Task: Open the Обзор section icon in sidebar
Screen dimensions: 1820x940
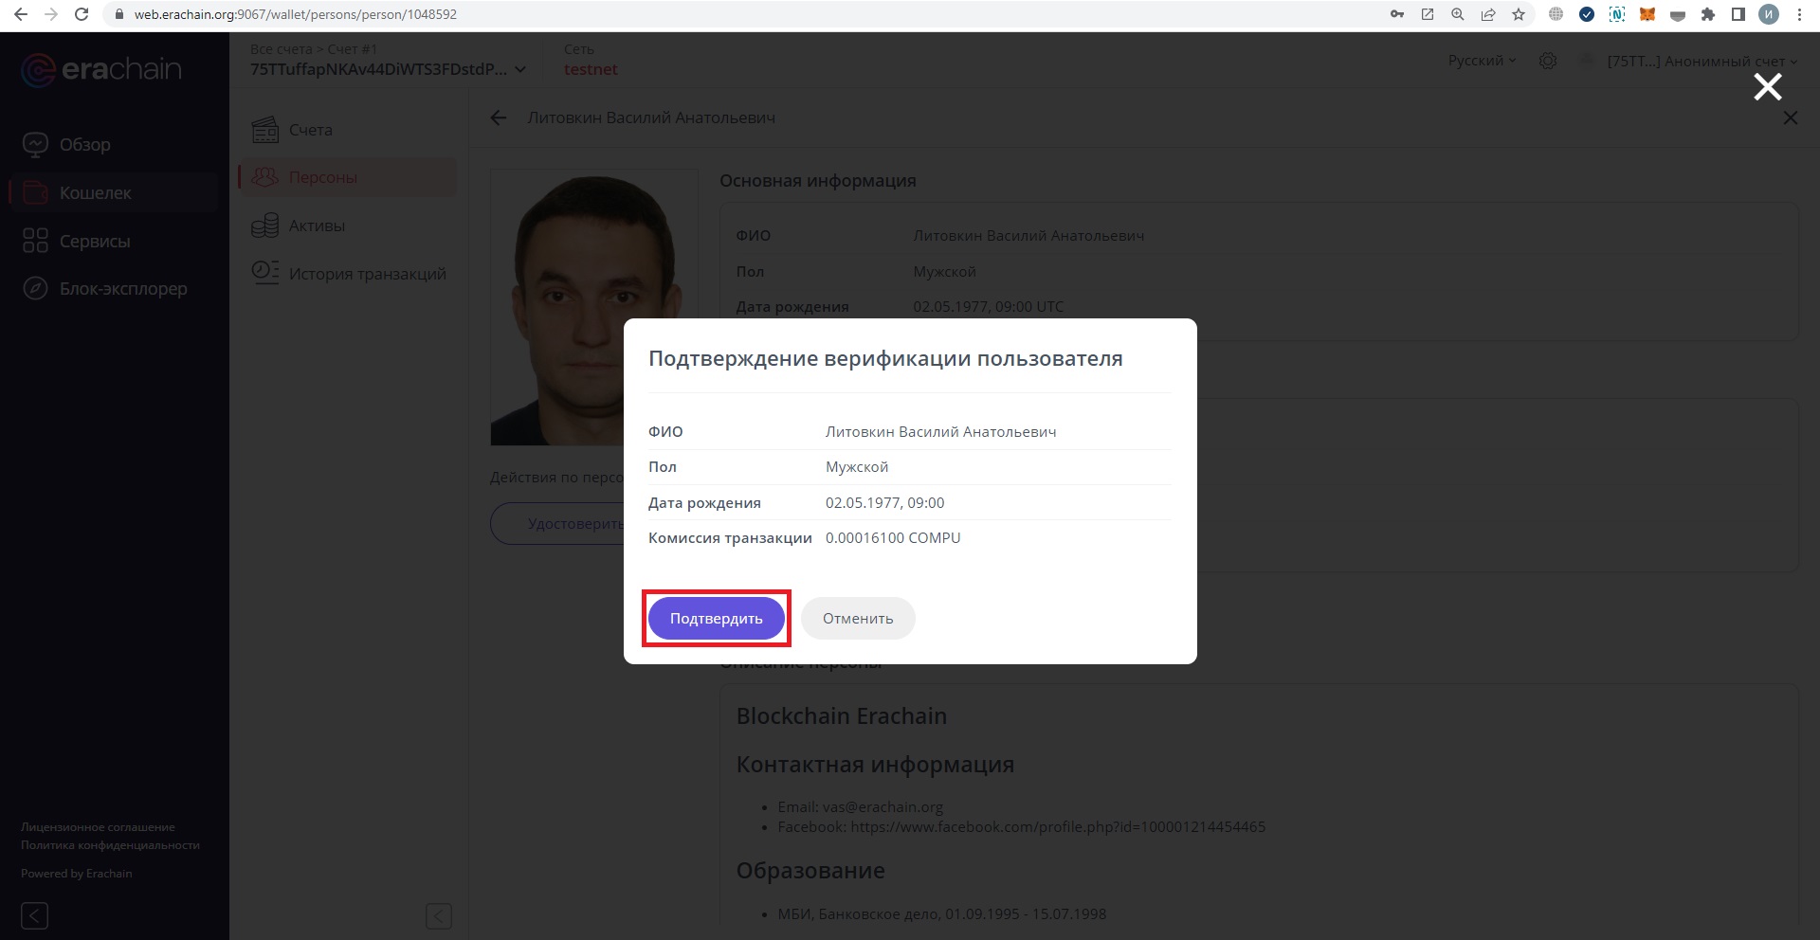Action: point(35,143)
